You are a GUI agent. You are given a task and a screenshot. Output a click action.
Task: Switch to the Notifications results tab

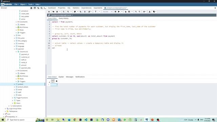(x=80, y=77)
